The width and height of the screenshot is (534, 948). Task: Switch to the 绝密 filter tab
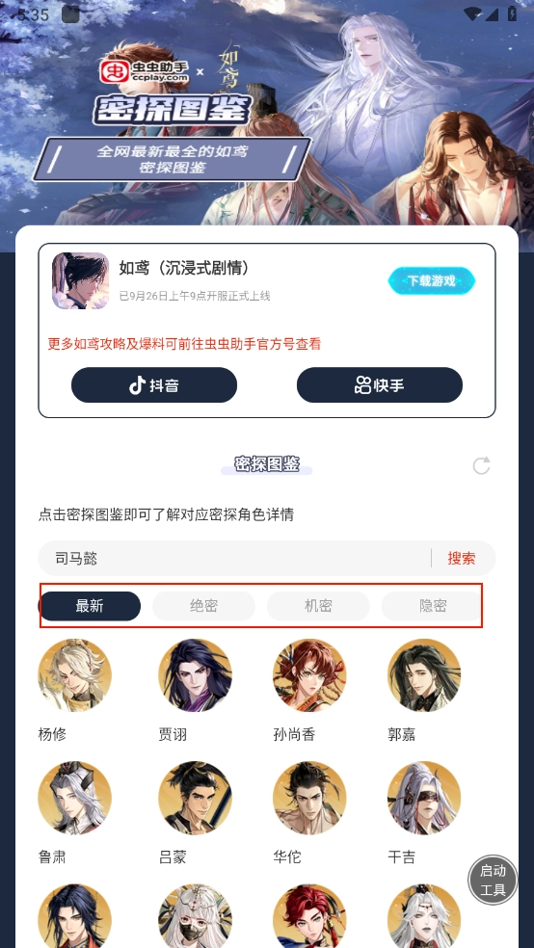pyautogui.click(x=203, y=606)
